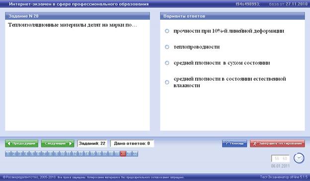
Task: Advance with the 'Следующий' button
Action: tap(58, 143)
